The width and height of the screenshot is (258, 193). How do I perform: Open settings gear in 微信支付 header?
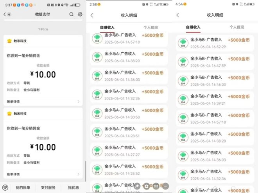tap(80, 14)
